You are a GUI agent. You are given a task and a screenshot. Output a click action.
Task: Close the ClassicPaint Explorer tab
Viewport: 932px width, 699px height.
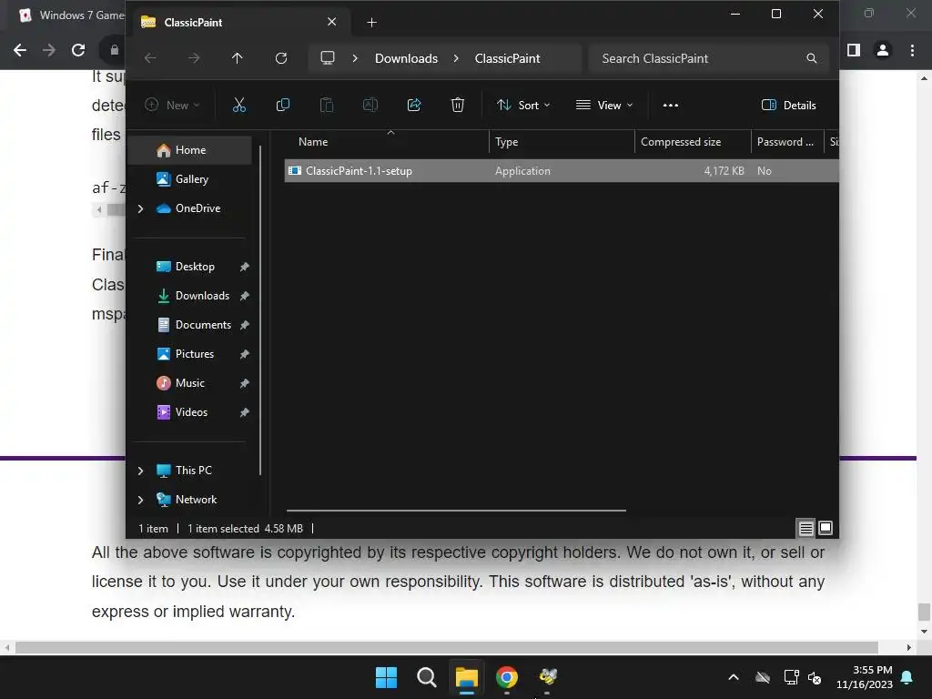point(331,22)
